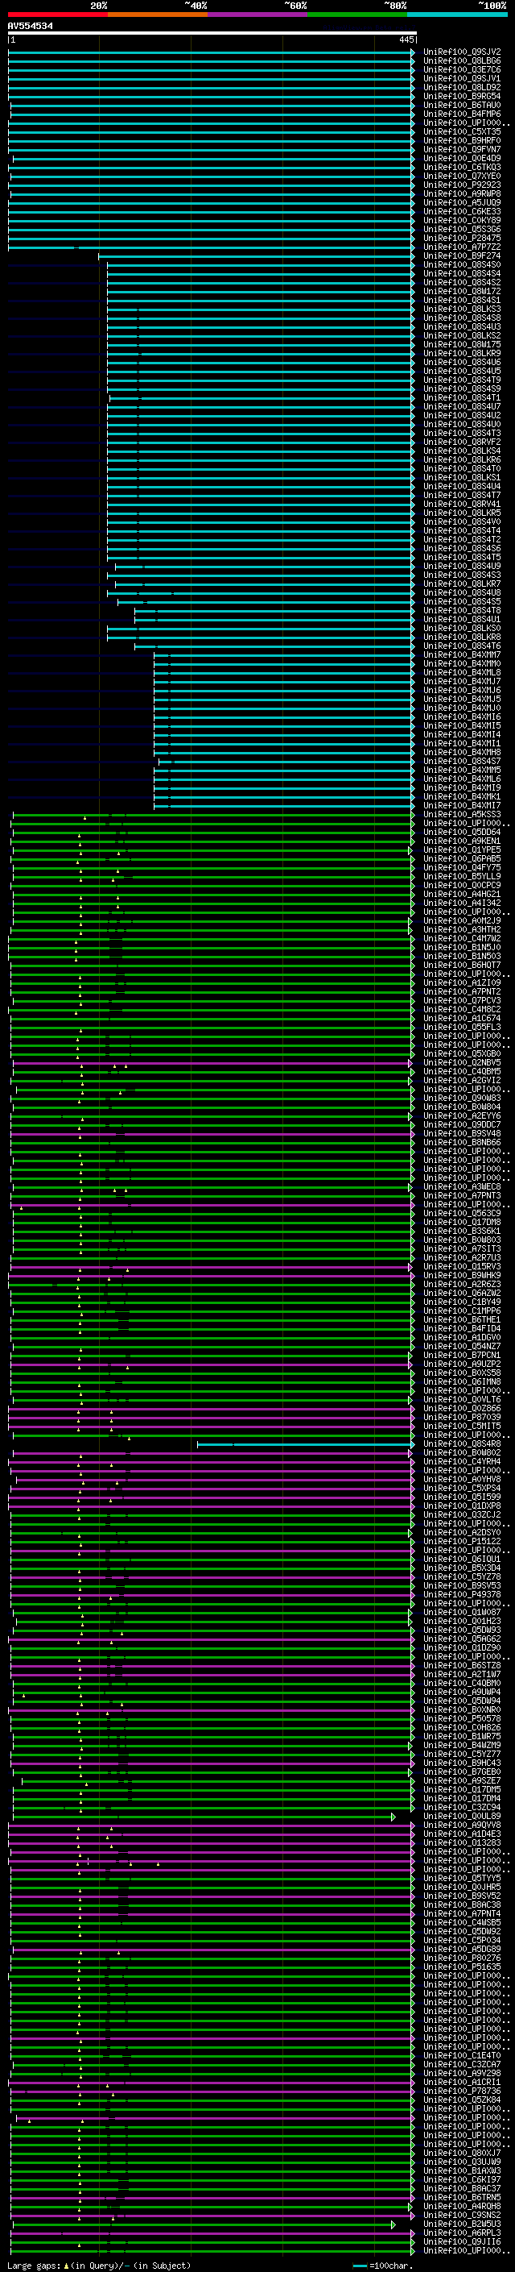The height and width of the screenshot is (2272, 515).
Task: Open the UniRef100_Q2NBV5 purple hit label
Action: [x=462, y=1063]
